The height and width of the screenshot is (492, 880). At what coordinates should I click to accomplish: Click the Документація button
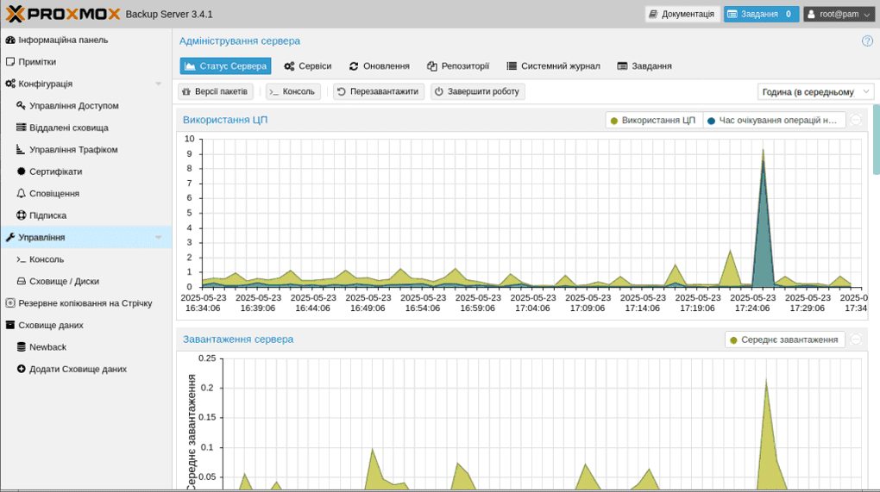(682, 14)
